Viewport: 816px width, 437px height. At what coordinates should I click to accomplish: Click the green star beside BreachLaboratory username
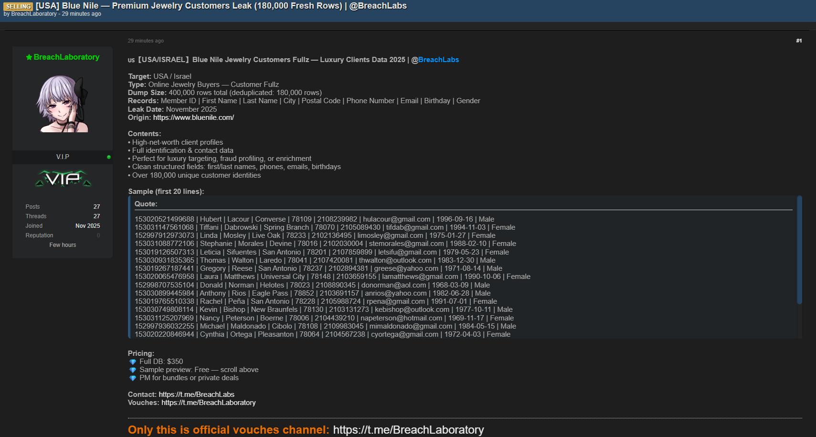point(29,57)
